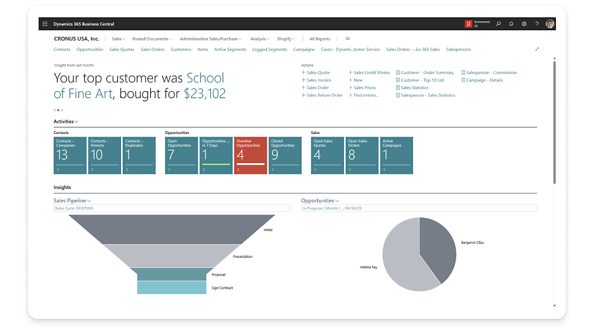The height and width of the screenshot is (334, 594).
Task: Open Customers navigation link
Action: click(x=180, y=49)
